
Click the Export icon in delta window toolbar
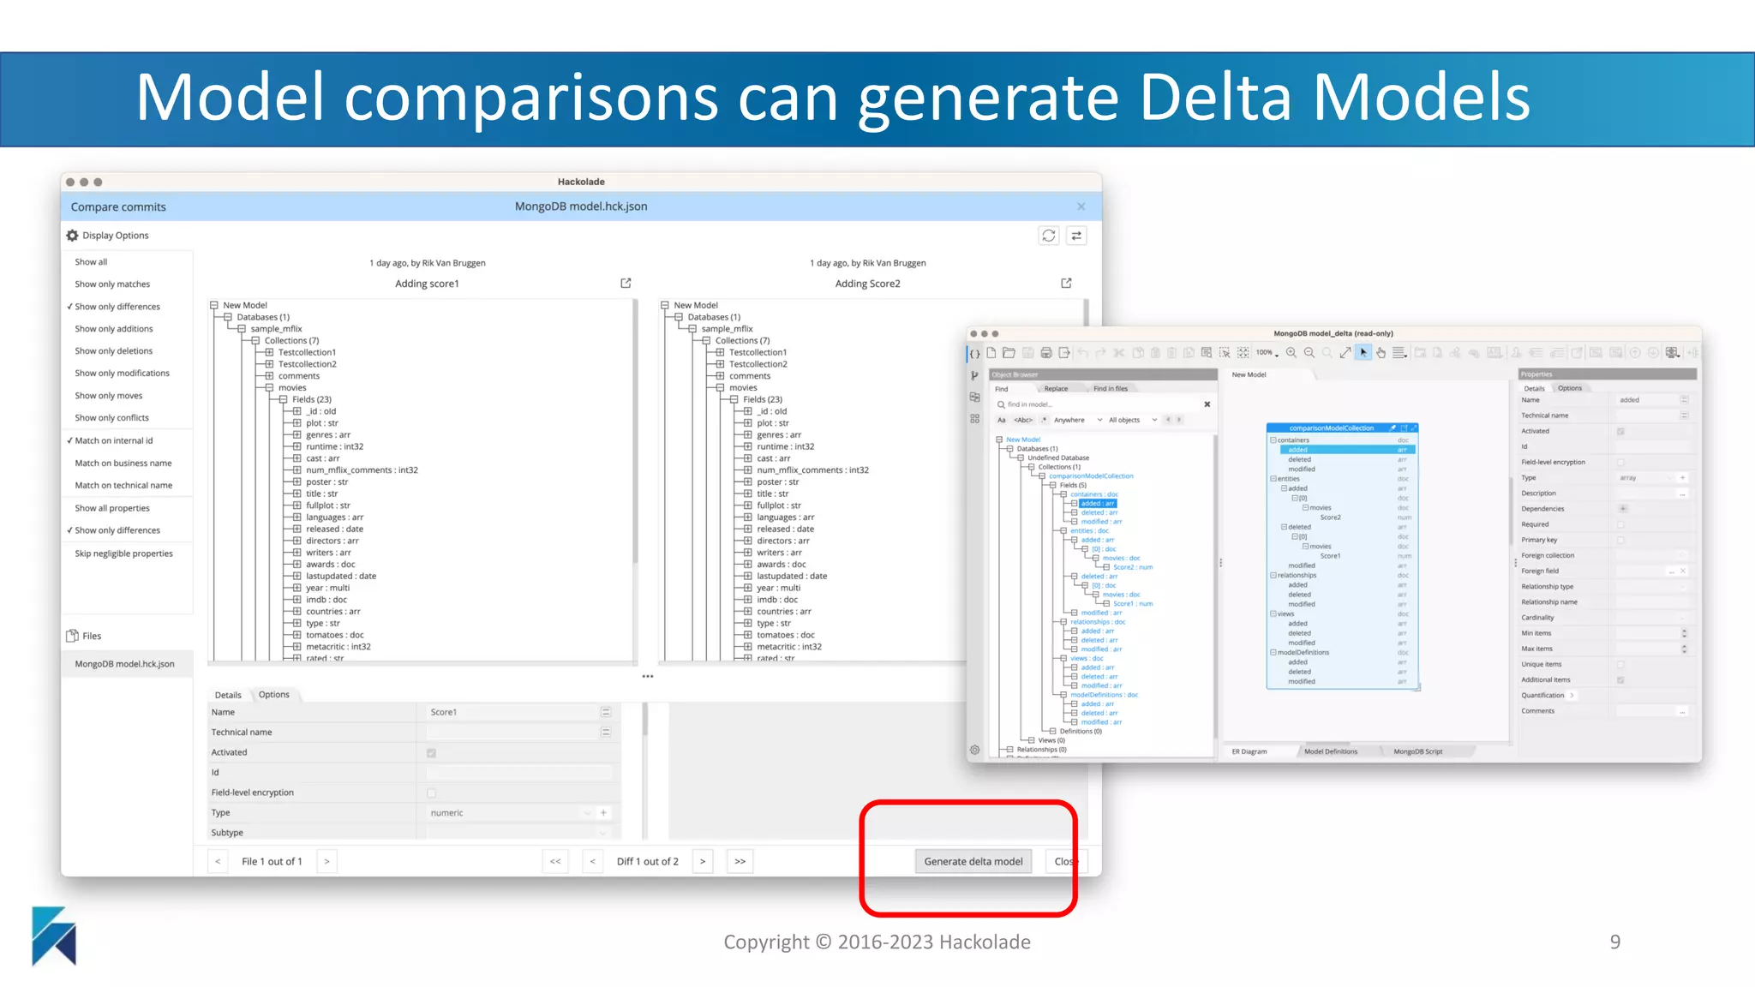[x=1064, y=353]
